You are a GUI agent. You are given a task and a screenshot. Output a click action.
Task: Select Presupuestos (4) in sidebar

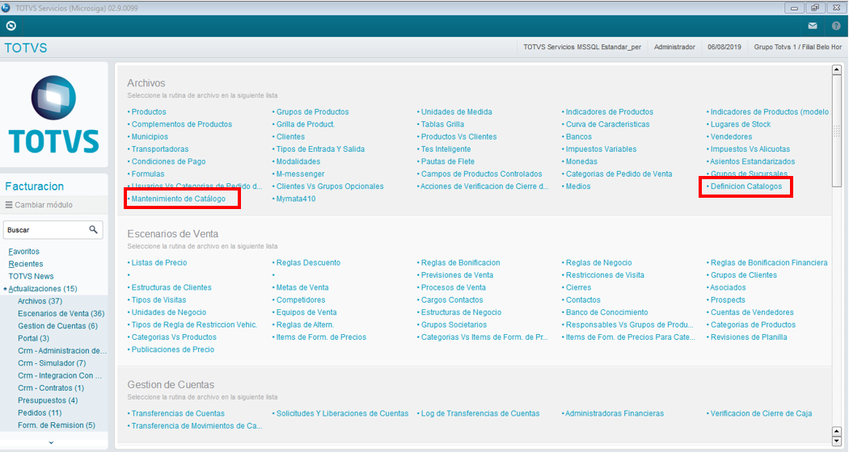pyautogui.click(x=48, y=400)
